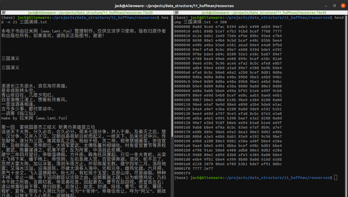Click hexdump row at offset 00001a0
Image resolution: width=348 pixels, height=197 pixels.
click(x=228, y=146)
